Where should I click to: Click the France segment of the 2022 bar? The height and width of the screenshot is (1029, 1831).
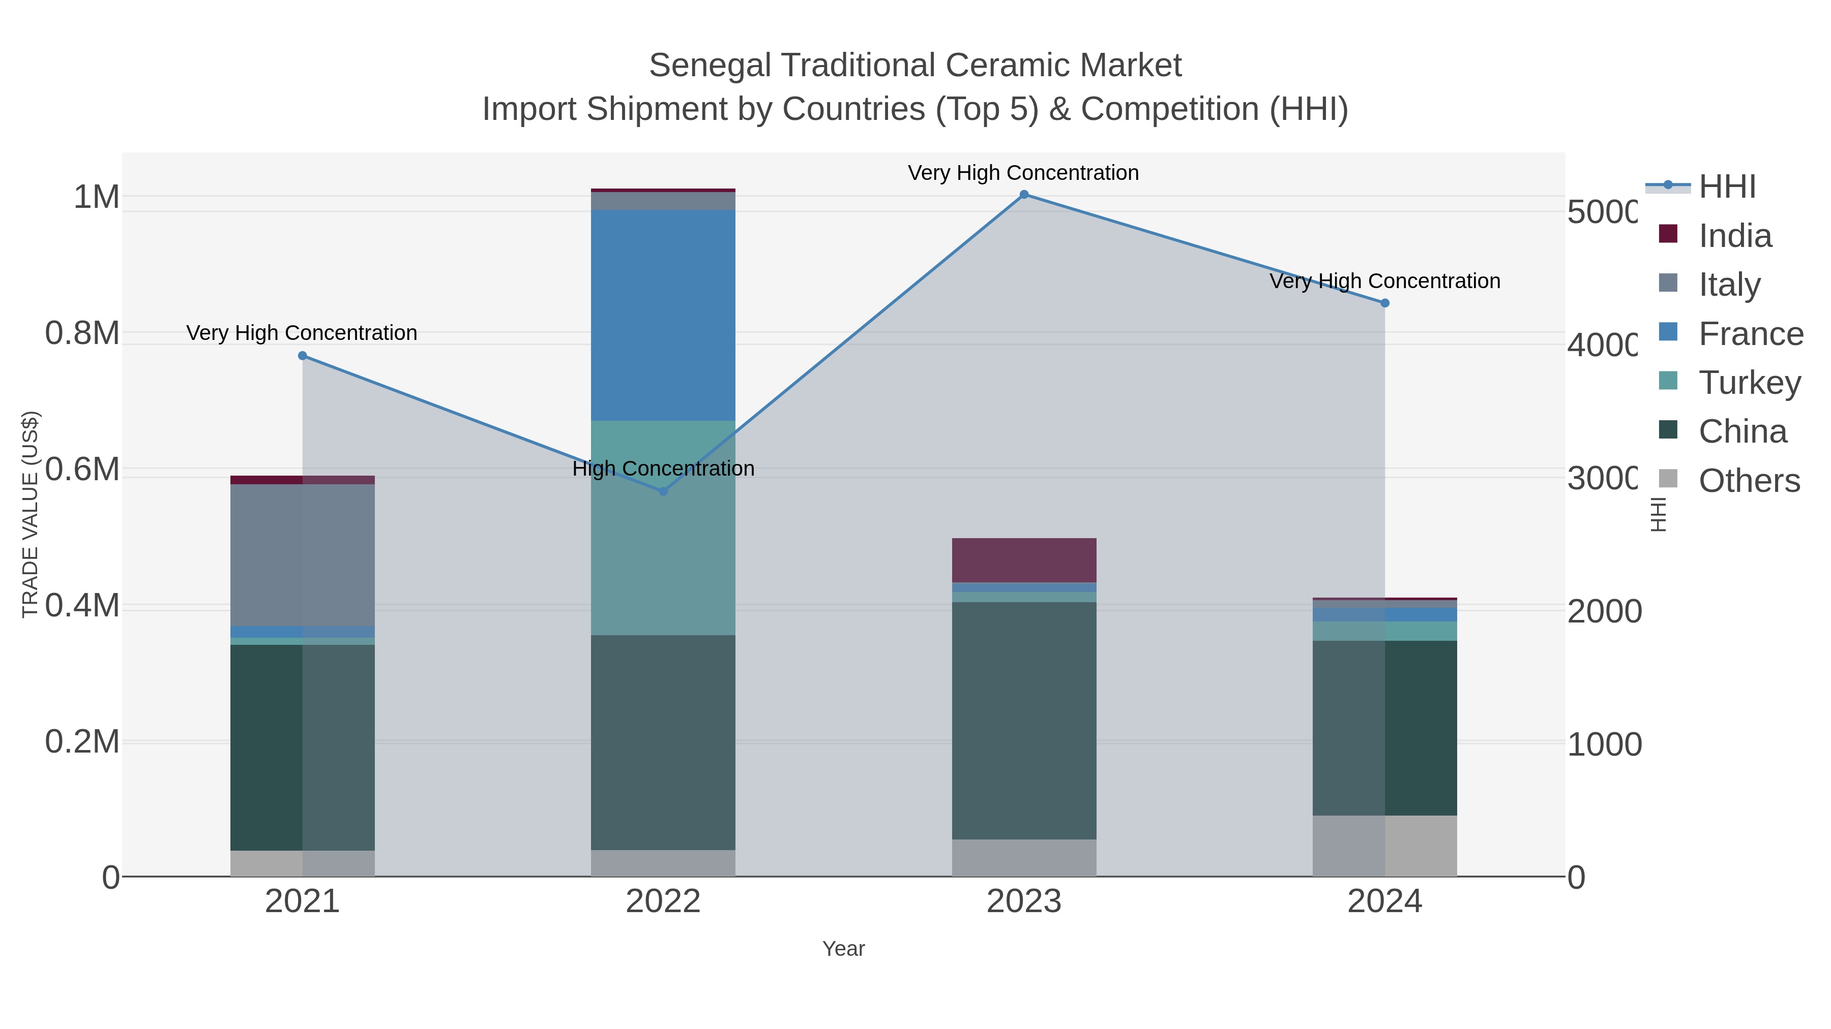click(663, 315)
